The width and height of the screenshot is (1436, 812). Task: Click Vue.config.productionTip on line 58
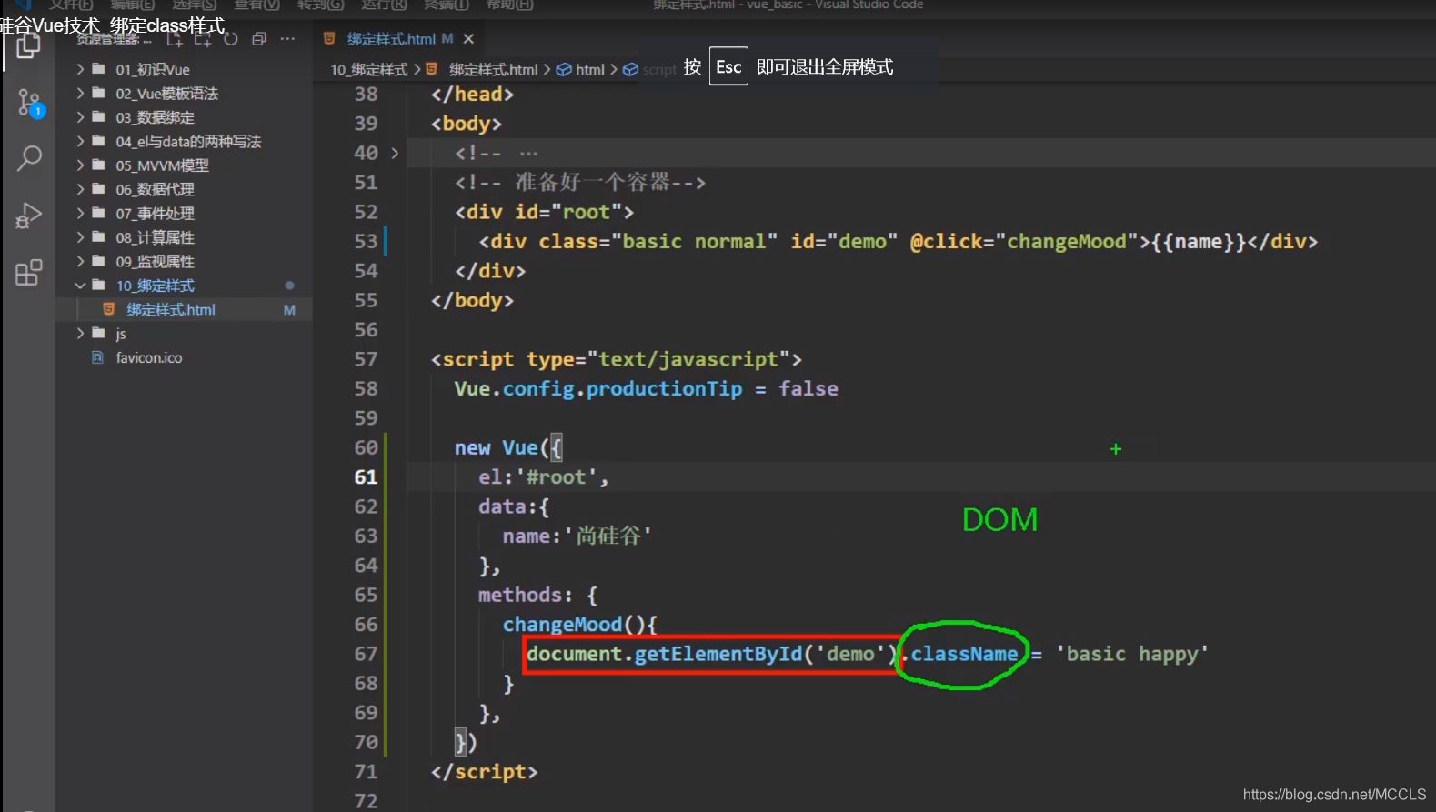coord(598,389)
